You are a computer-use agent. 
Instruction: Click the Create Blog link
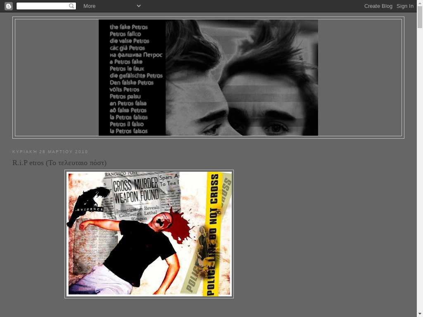[x=378, y=6]
